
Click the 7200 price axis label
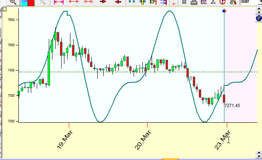point(11,121)
